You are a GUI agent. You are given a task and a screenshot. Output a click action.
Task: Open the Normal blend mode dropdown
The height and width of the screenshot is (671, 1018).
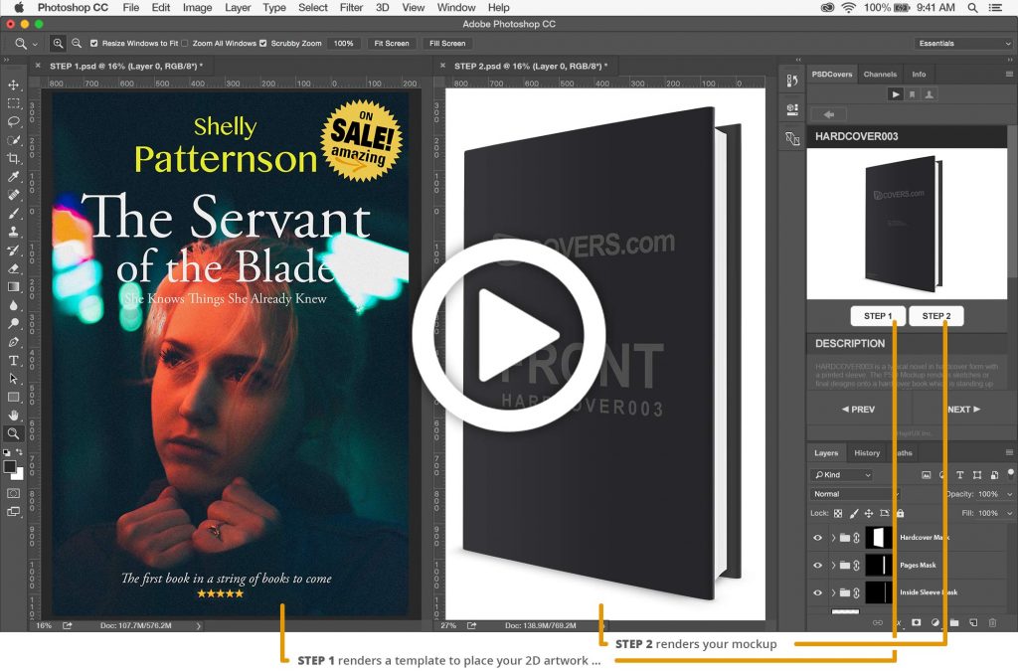(x=855, y=494)
